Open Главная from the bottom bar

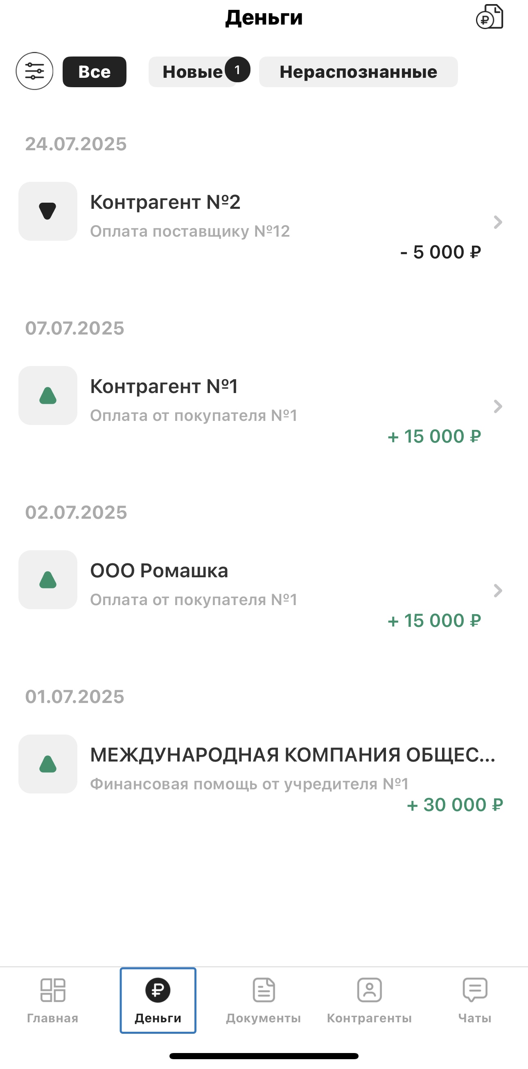[x=53, y=1000]
